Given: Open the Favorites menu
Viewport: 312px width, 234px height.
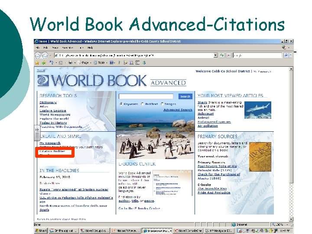Looking at the screenshot, I should tap(68, 48).
